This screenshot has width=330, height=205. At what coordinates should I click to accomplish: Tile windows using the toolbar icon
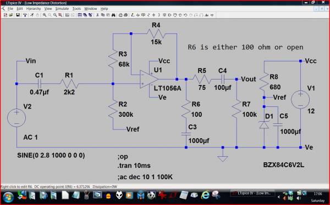click(x=80, y=15)
